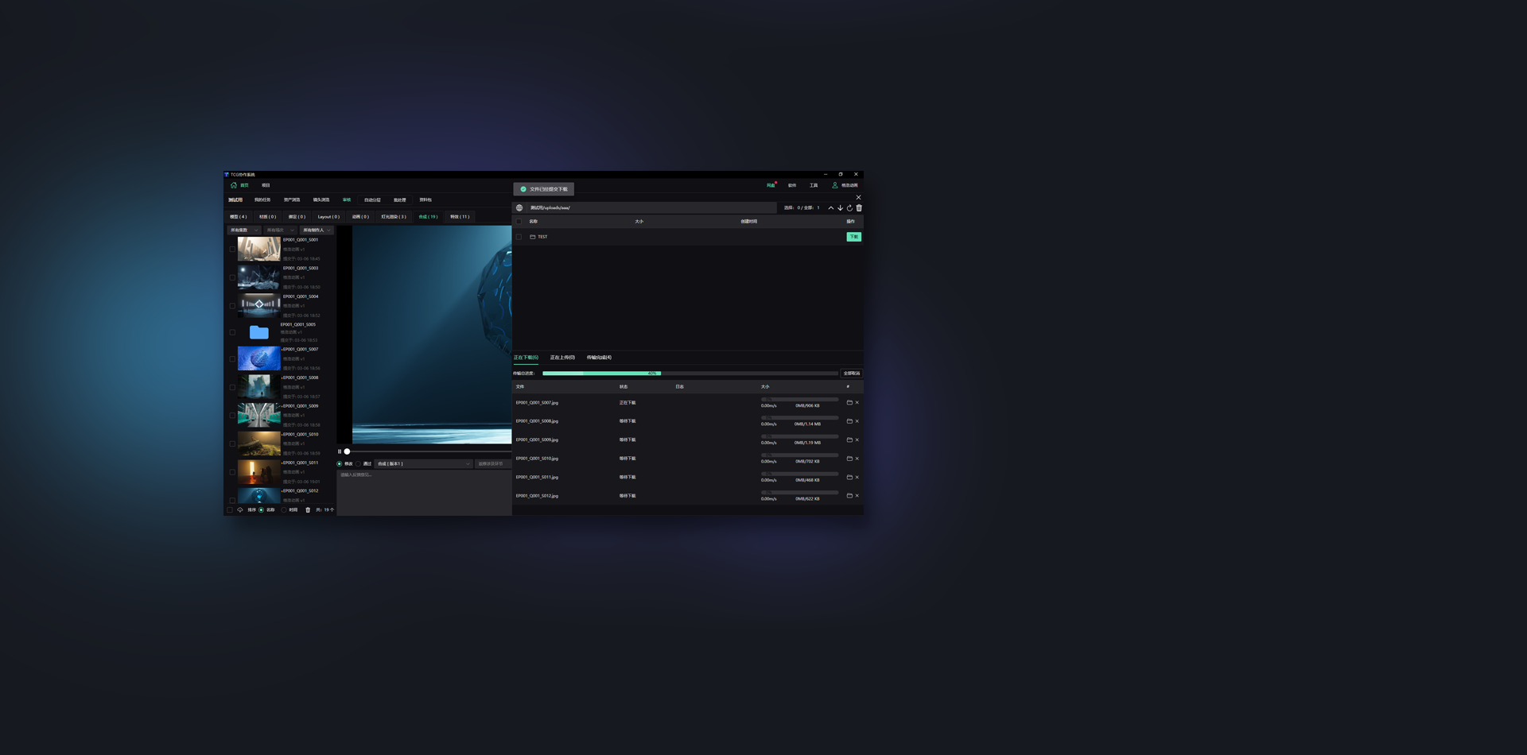The width and height of the screenshot is (1527, 755).
Task: Click the trash icon in the file panel toolbar
Action: point(859,208)
